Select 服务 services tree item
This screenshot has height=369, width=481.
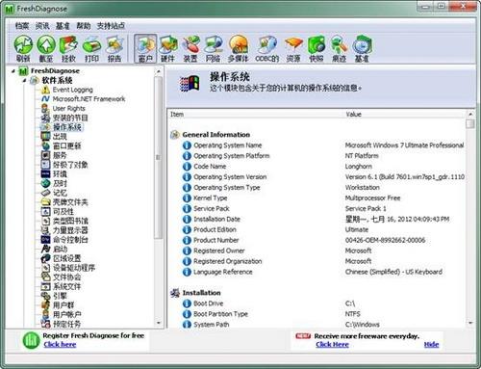coord(60,155)
